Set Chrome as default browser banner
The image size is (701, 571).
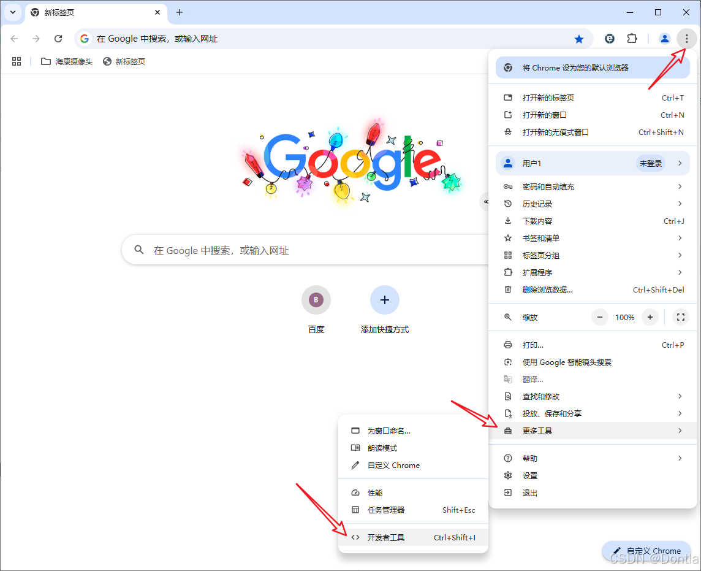(x=593, y=67)
